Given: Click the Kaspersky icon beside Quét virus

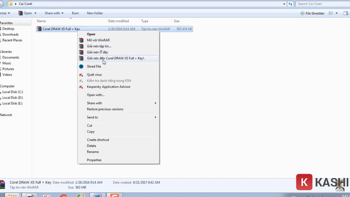Looking at the screenshot, I should pos(81,74).
